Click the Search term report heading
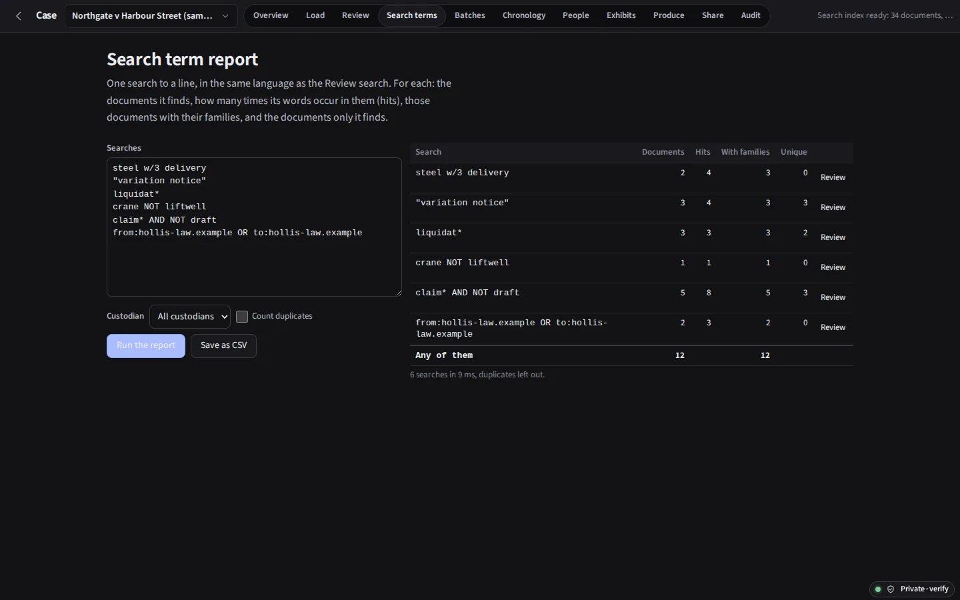 click(183, 59)
